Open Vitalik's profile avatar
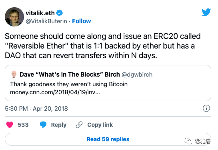The height and width of the screenshot is (150, 218). [14, 17]
